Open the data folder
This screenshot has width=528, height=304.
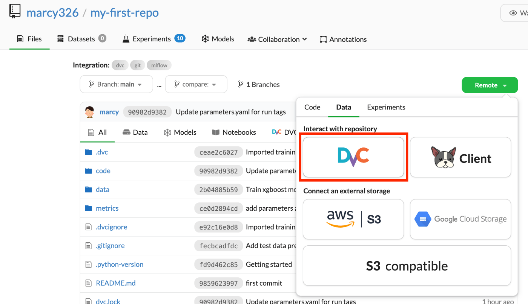103,189
